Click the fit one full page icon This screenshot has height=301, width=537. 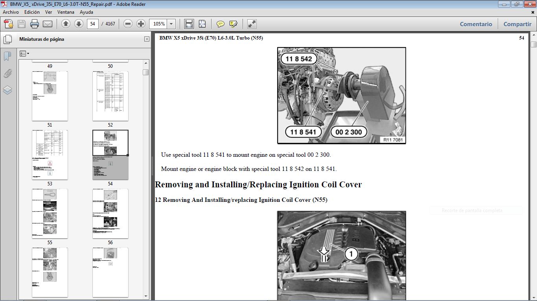pyautogui.click(x=202, y=24)
